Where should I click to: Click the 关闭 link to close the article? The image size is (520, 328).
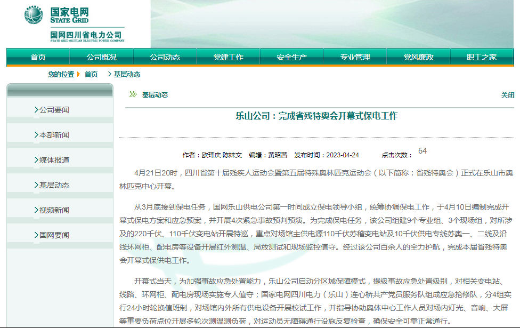pos(507,95)
